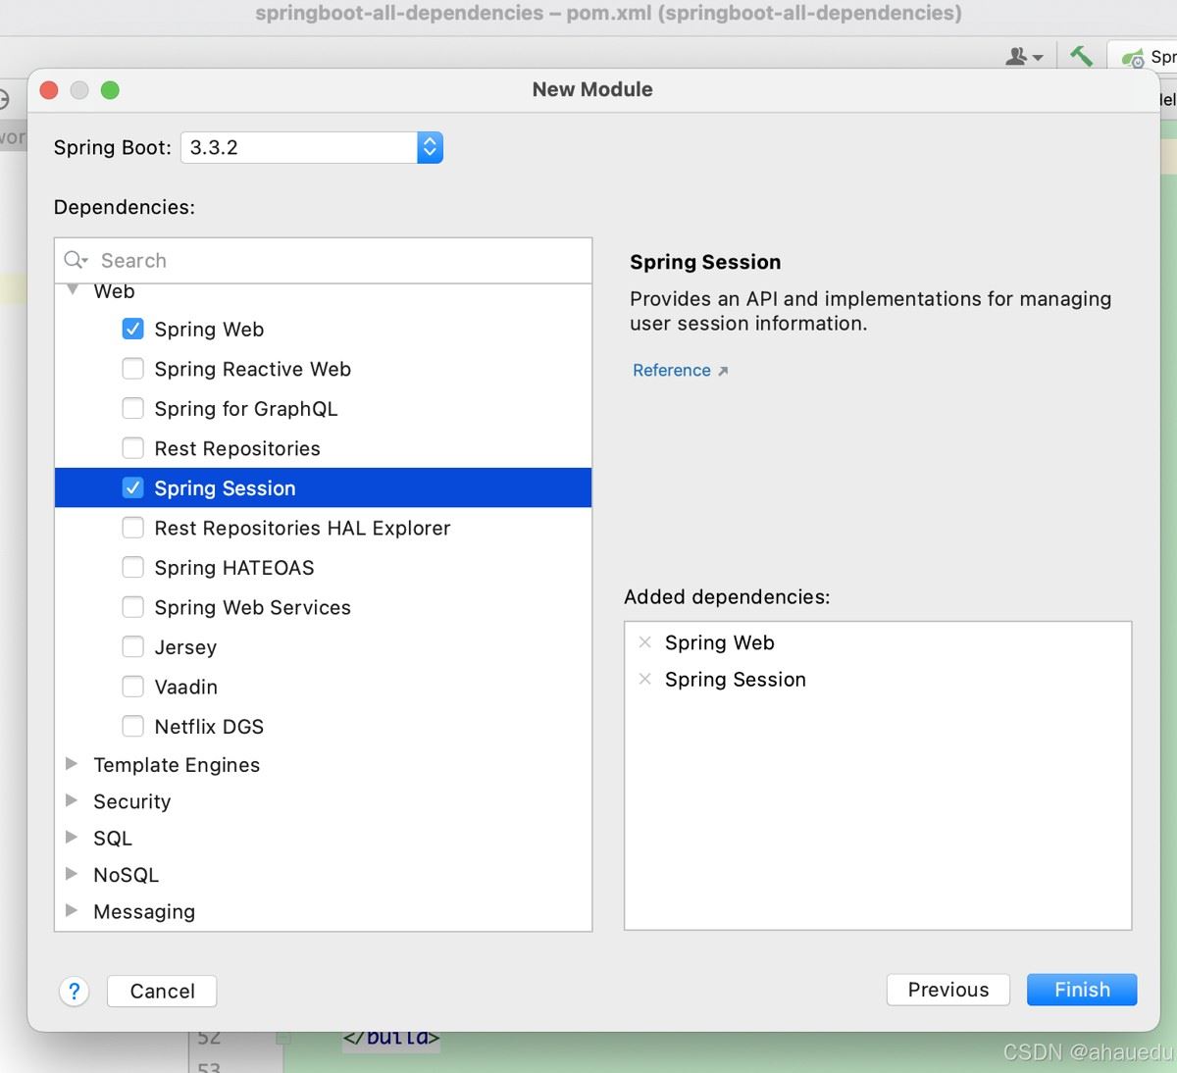Select Spring Web entry in Added dependencies
Viewport: 1177px width, 1073px height.
click(x=719, y=642)
